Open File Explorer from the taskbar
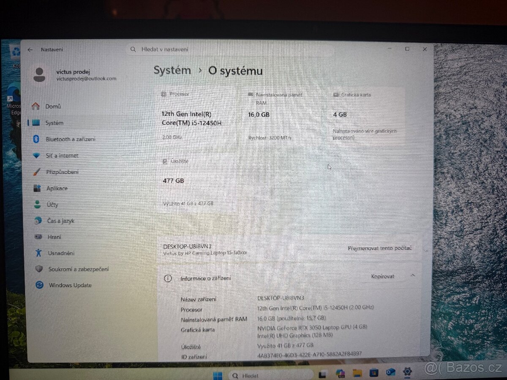The width and height of the screenshot is (507, 380). [357, 373]
